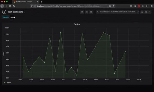Click the site information icon in address bar

click(x=35, y=6)
